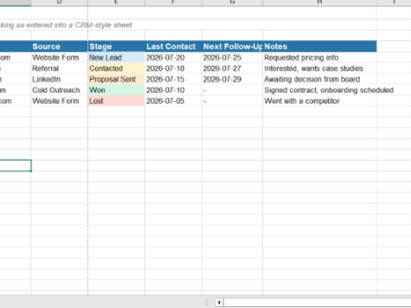The image size is (411, 308).
Task: Select the Last Contact header cell
Action: pos(173,46)
